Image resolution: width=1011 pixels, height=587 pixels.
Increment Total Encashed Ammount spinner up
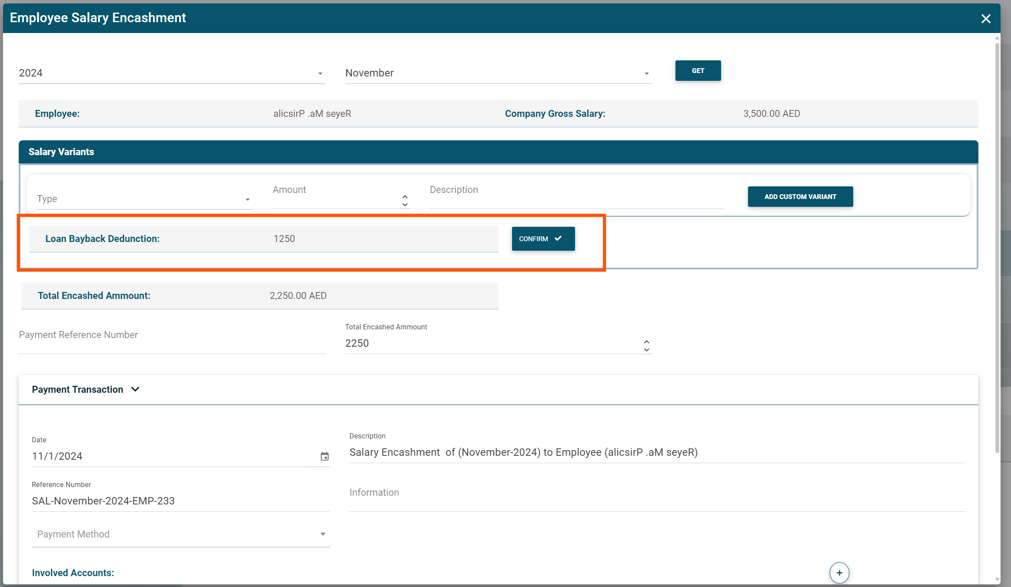coord(646,342)
